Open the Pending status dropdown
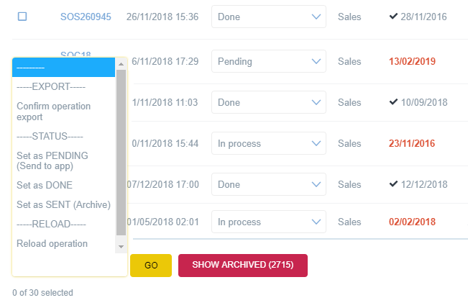Viewport: 468px width, 308px height. [x=268, y=61]
